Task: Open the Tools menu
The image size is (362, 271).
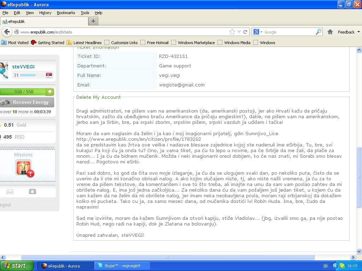Action: pos(85,13)
